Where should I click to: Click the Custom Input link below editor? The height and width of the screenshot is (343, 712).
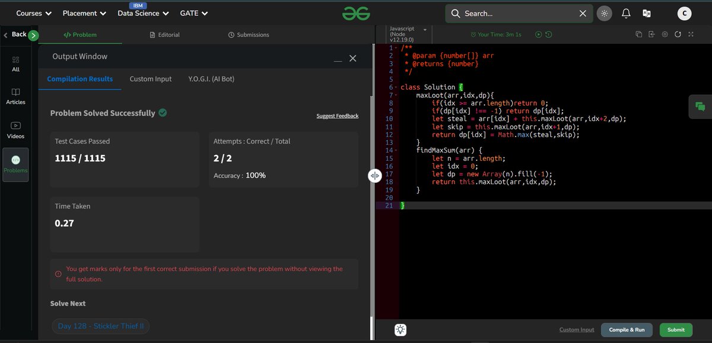pyautogui.click(x=577, y=330)
